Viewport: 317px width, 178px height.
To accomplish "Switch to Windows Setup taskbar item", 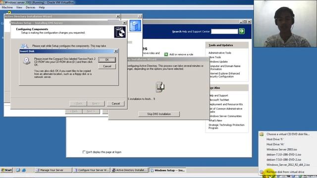I will pos(167,170).
